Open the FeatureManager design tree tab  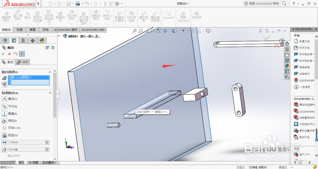coord(5,41)
